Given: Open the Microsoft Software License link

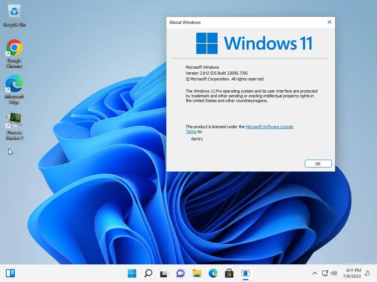Looking at the screenshot, I should (x=269, y=127).
